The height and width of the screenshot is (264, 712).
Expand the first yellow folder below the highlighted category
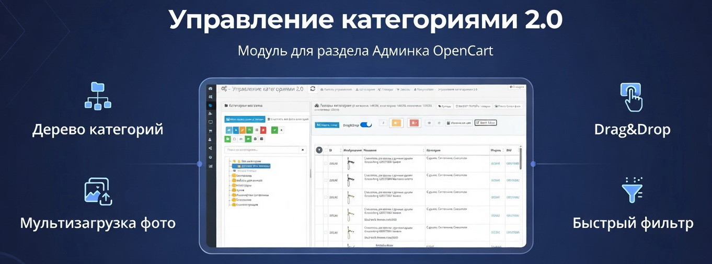pos(234,176)
